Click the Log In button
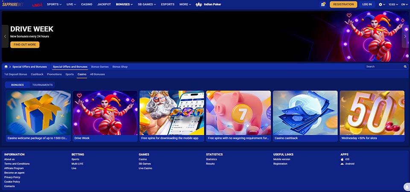 367,4
